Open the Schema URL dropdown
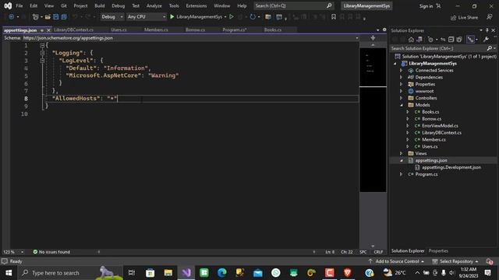The width and height of the screenshot is (499, 280). [x=357, y=38]
